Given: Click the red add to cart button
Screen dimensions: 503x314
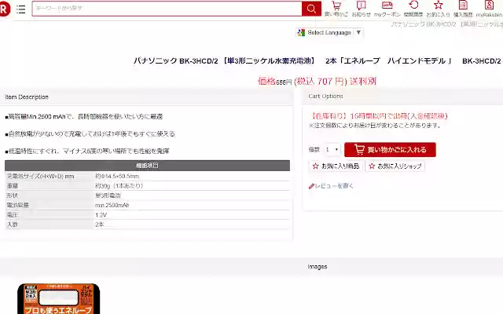Looking at the screenshot, I should click(390, 150).
